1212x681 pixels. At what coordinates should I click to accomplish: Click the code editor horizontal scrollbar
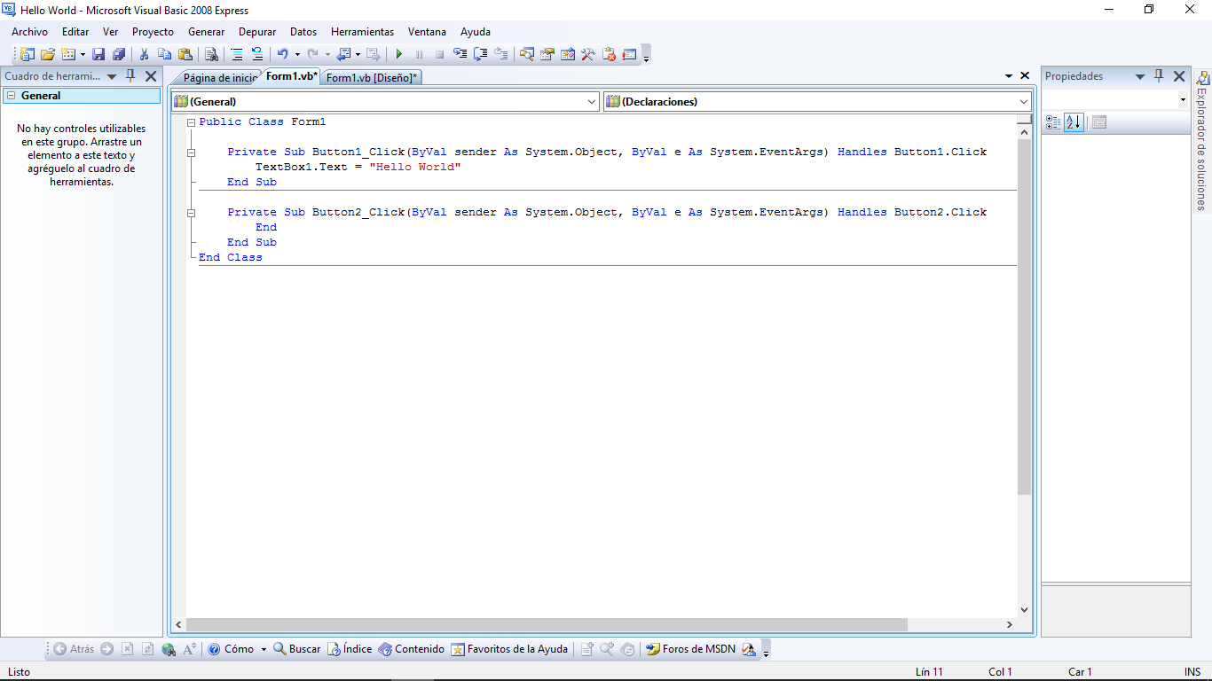[x=547, y=624]
